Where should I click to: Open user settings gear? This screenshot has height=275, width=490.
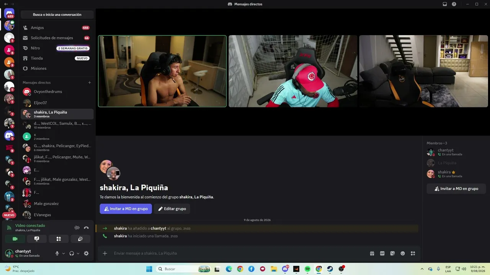click(x=86, y=253)
